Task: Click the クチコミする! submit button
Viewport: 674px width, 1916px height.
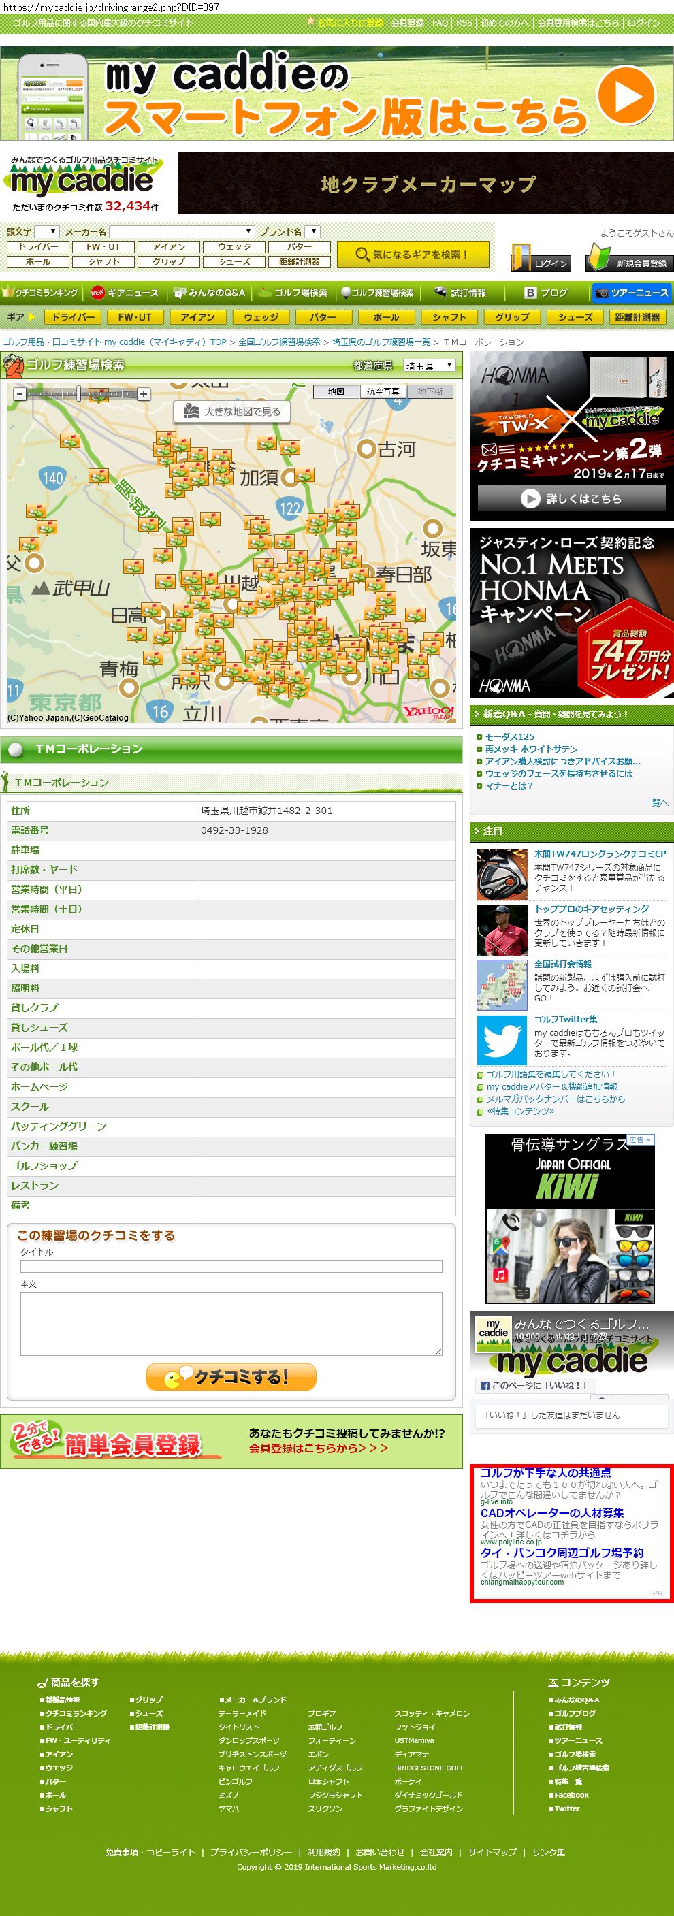Action: pyautogui.click(x=231, y=1377)
